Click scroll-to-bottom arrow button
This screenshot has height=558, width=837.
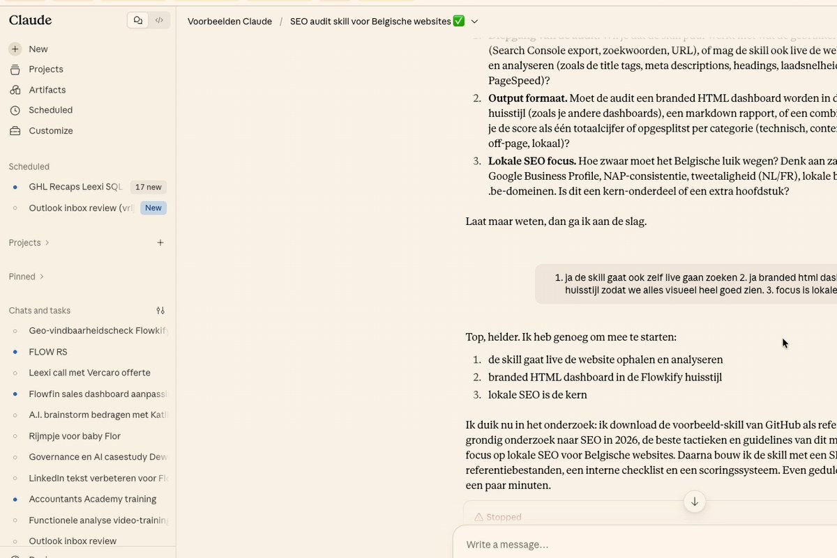[x=695, y=502]
